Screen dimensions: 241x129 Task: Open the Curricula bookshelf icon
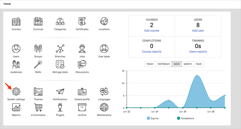[38, 22]
